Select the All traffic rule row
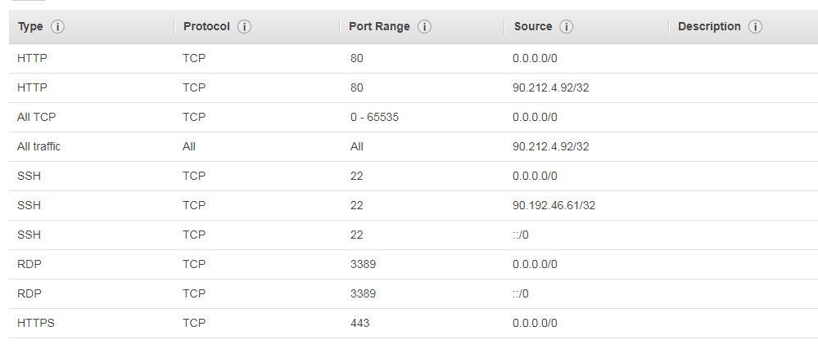The image size is (818, 349). tap(38, 146)
